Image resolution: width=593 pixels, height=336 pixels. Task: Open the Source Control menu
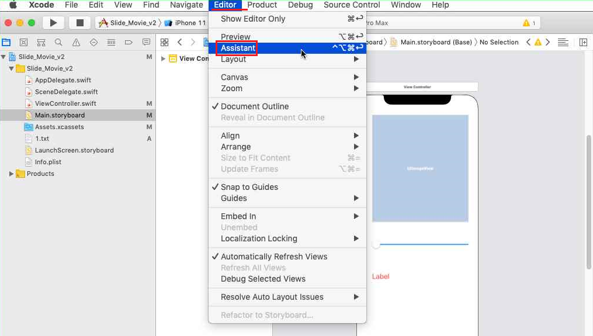[x=352, y=5]
